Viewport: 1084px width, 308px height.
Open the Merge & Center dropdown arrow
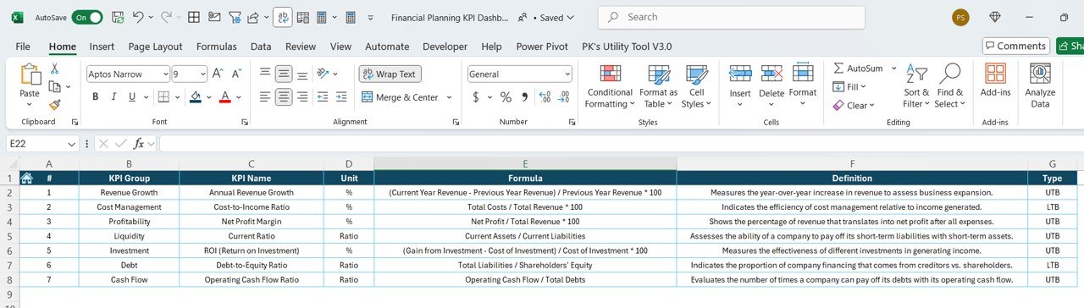coord(448,97)
